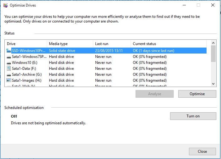The width and height of the screenshot is (221, 159).
Task: Click 'OK (0% fragmented)' in Sata1-Archive row
Action: (150, 74)
